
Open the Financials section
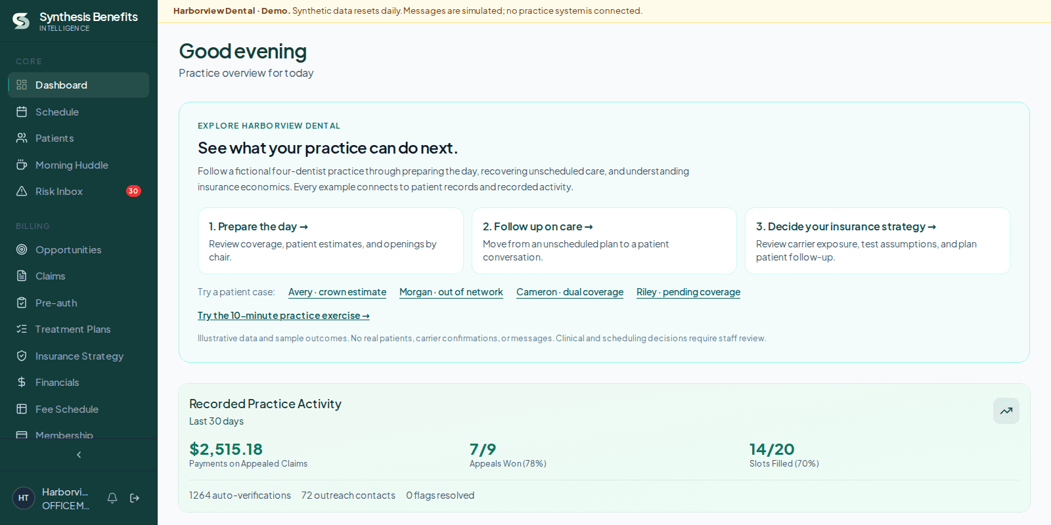point(79,382)
